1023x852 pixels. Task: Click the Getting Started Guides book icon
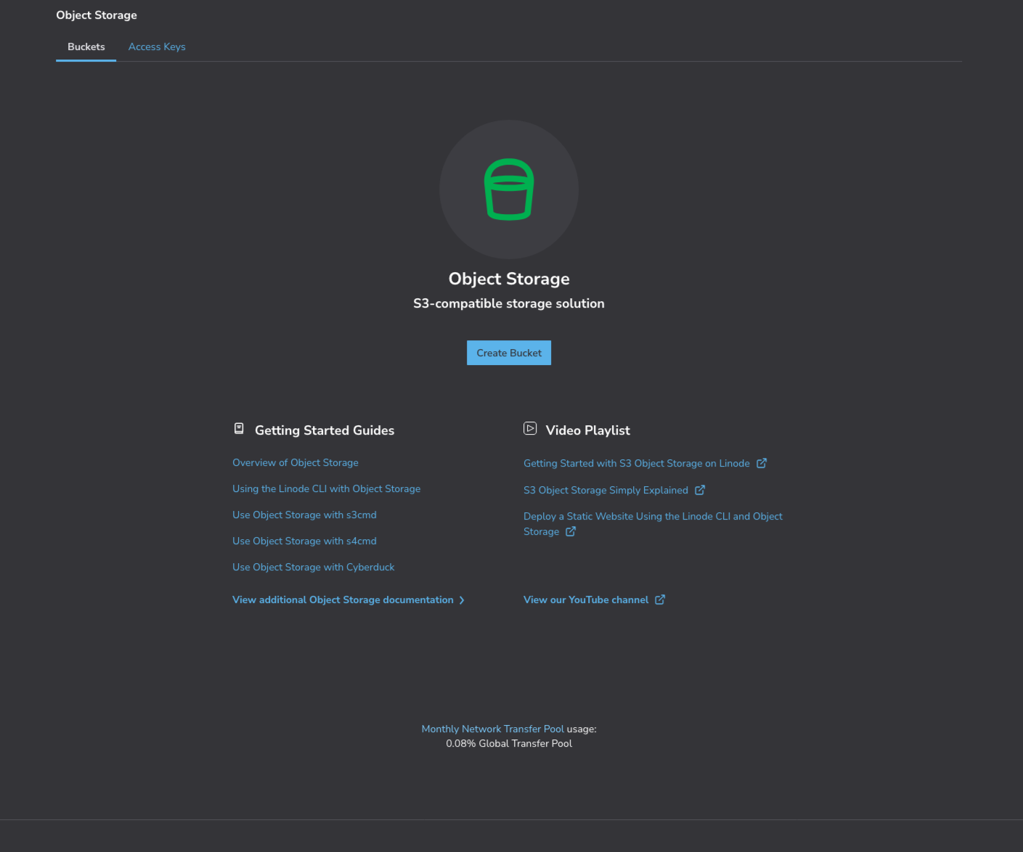[x=239, y=429]
